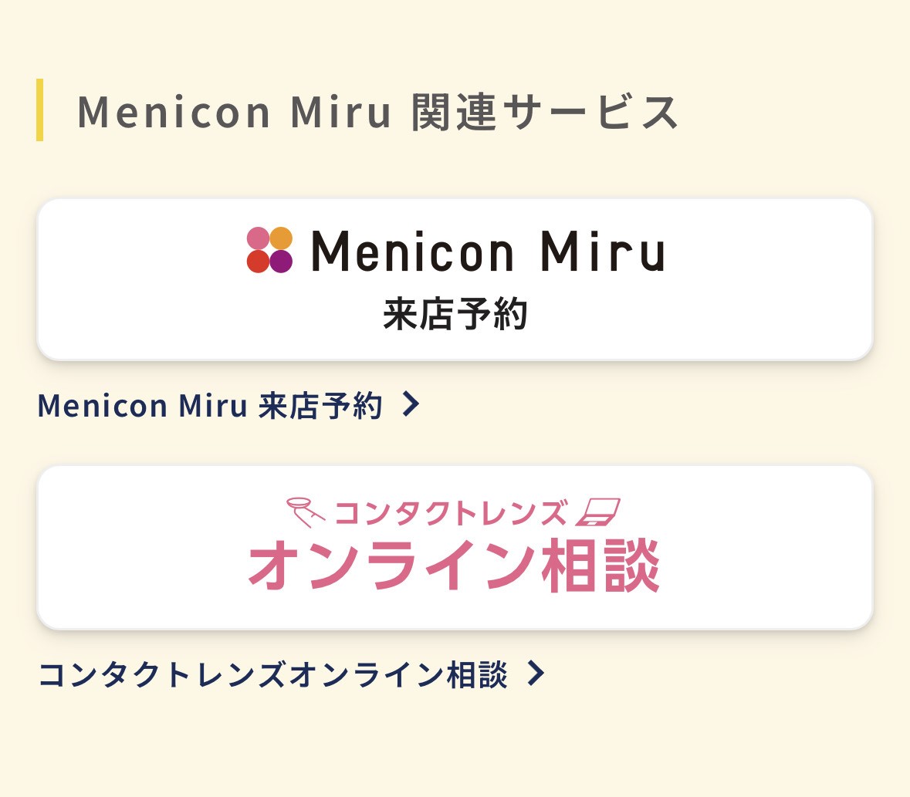
Task: Click the Menicon Miru wordmark in the banner
Action: pyautogui.click(x=488, y=252)
